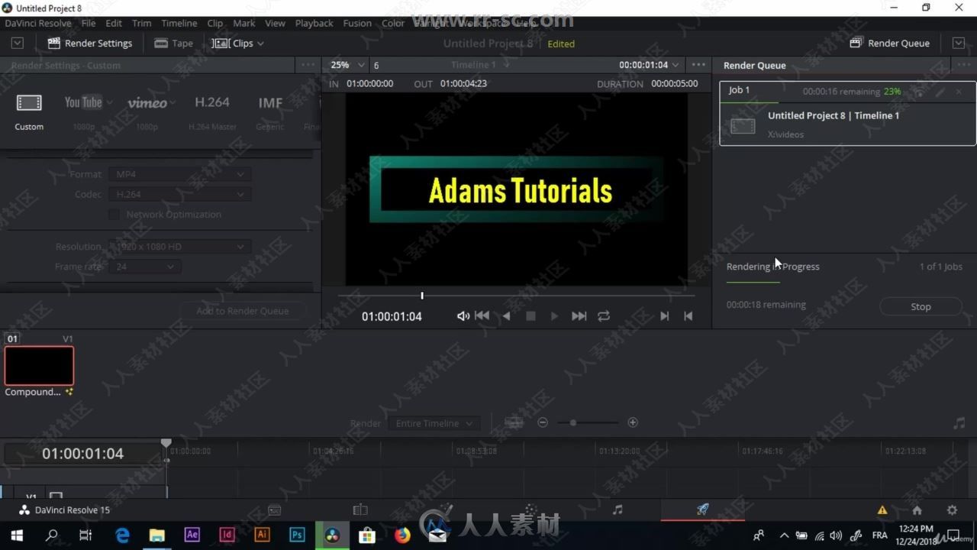Open the viewer 25% zoom dropdown
This screenshot has height=550, width=977.
pos(348,65)
